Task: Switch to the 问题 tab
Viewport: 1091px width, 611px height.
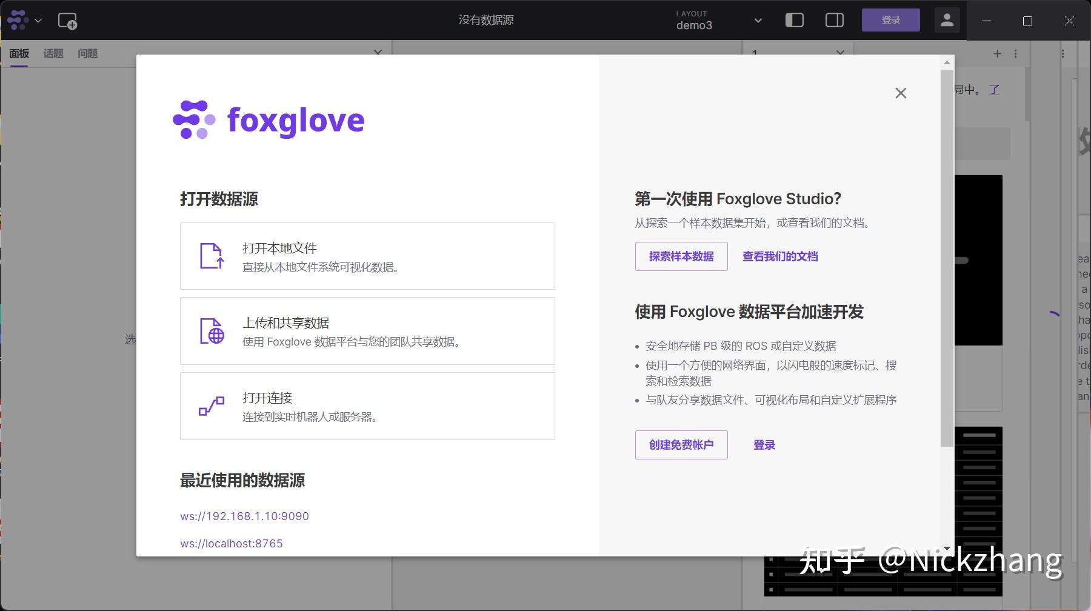Action: [87, 53]
